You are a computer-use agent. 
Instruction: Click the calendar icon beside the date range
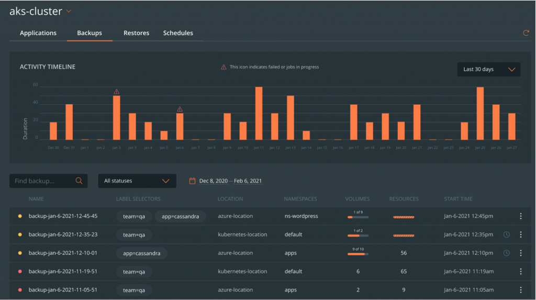pos(192,181)
